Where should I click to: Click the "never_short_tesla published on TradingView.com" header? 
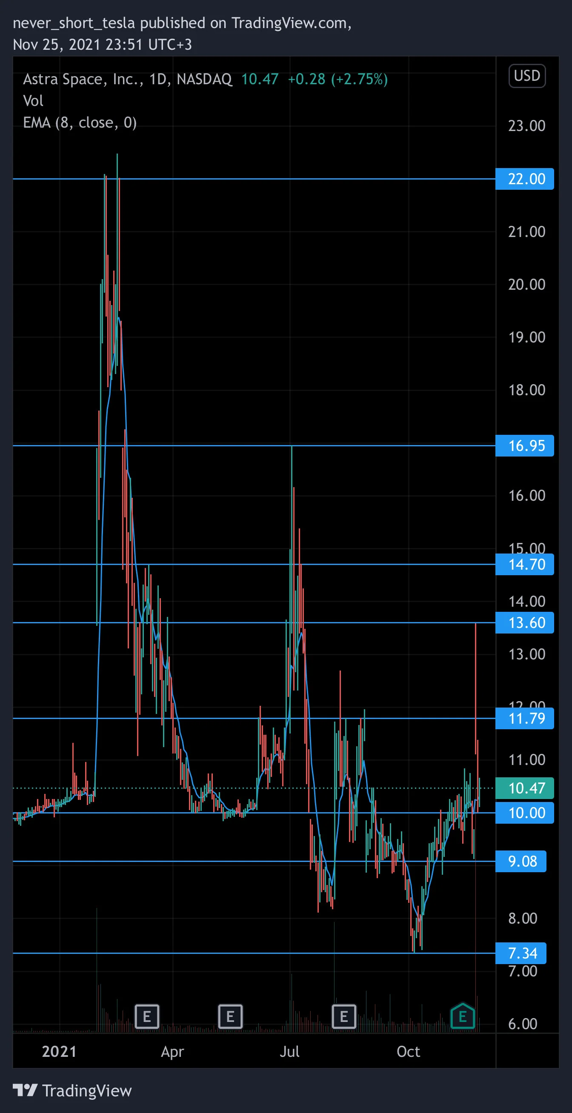[x=182, y=23]
